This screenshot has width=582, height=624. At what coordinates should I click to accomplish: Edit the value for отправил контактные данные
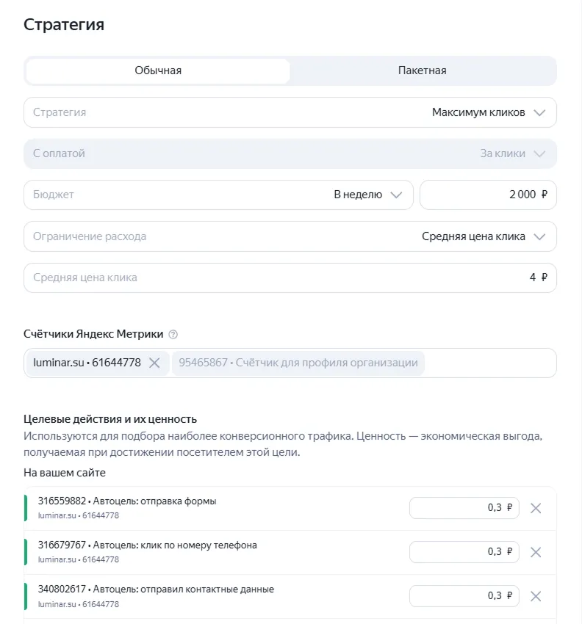pyautogui.click(x=464, y=596)
